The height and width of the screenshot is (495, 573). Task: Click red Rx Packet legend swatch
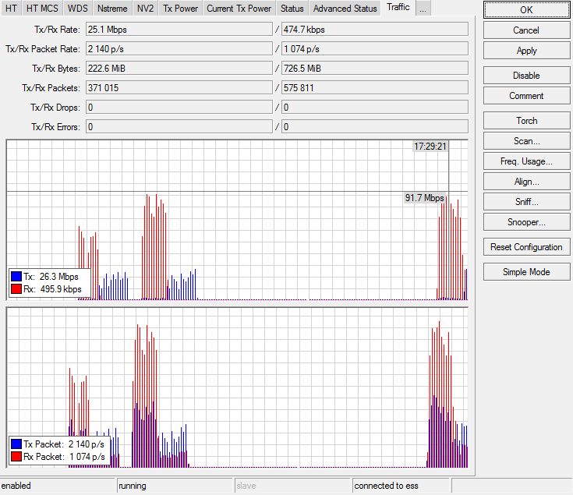16,457
